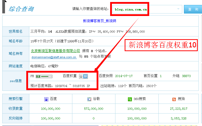Click the domain age 15年7个月27天 text

pos(42,41)
